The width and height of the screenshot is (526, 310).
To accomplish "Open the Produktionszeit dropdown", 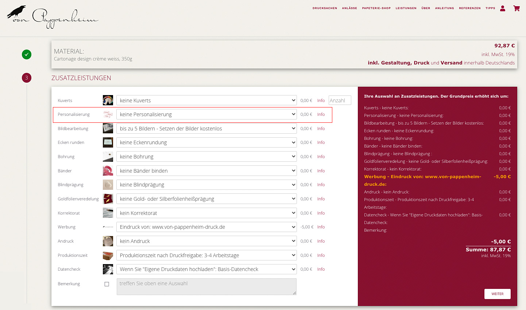I will tap(206, 255).
